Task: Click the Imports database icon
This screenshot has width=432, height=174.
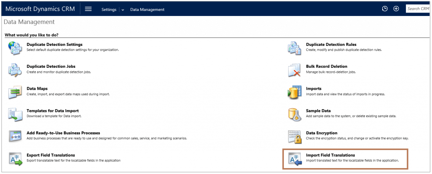Action: click(x=294, y=92)
